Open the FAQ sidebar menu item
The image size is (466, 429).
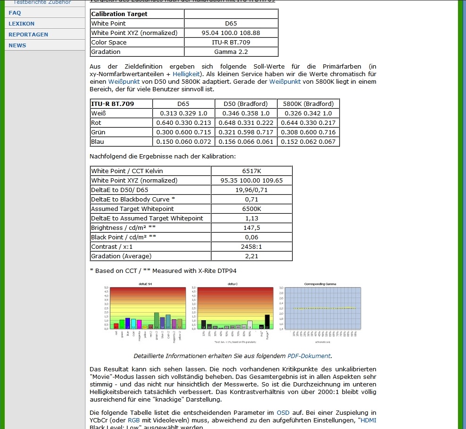point(15,13)
